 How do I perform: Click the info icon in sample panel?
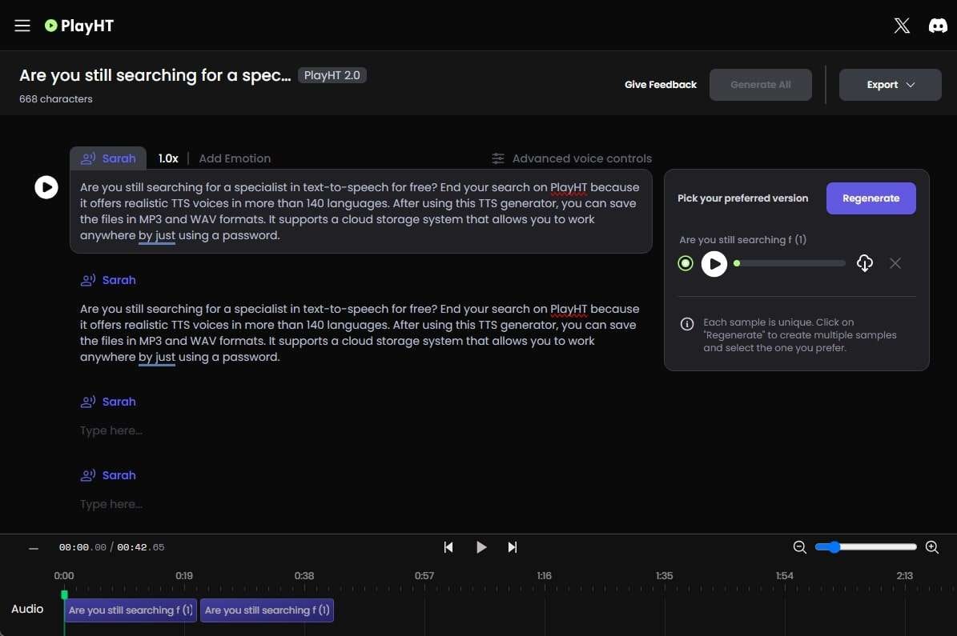click(x=686, y=324)
